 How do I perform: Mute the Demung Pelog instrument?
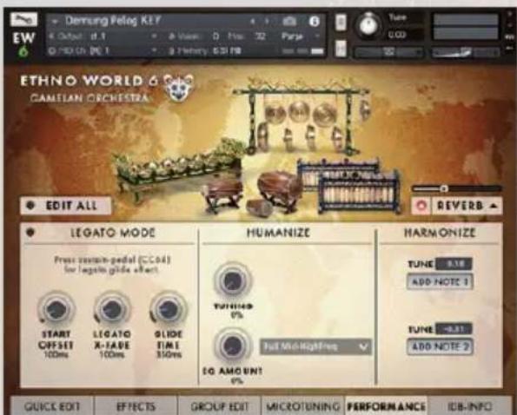pos(341,49)
